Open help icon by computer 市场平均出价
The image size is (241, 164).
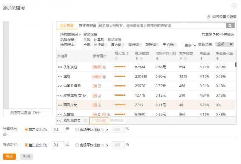click(103, 130)
